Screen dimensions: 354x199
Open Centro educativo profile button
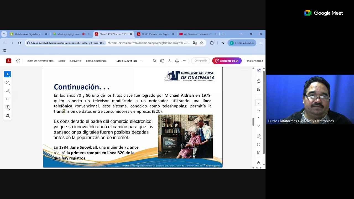(242, 43)
